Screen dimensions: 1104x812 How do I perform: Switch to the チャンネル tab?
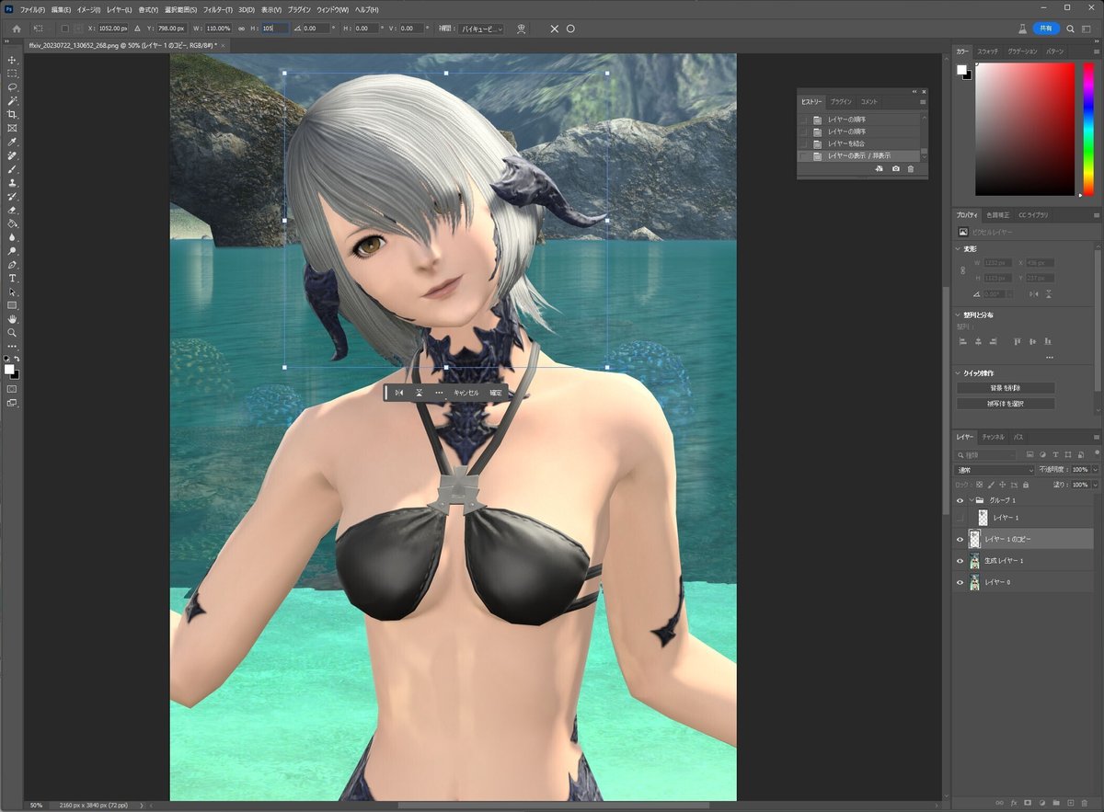993,437
